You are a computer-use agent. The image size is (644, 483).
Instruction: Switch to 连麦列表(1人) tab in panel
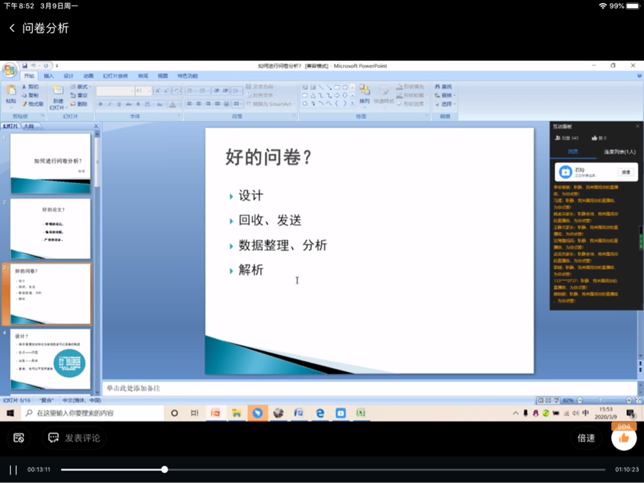(x=619, y=152)
